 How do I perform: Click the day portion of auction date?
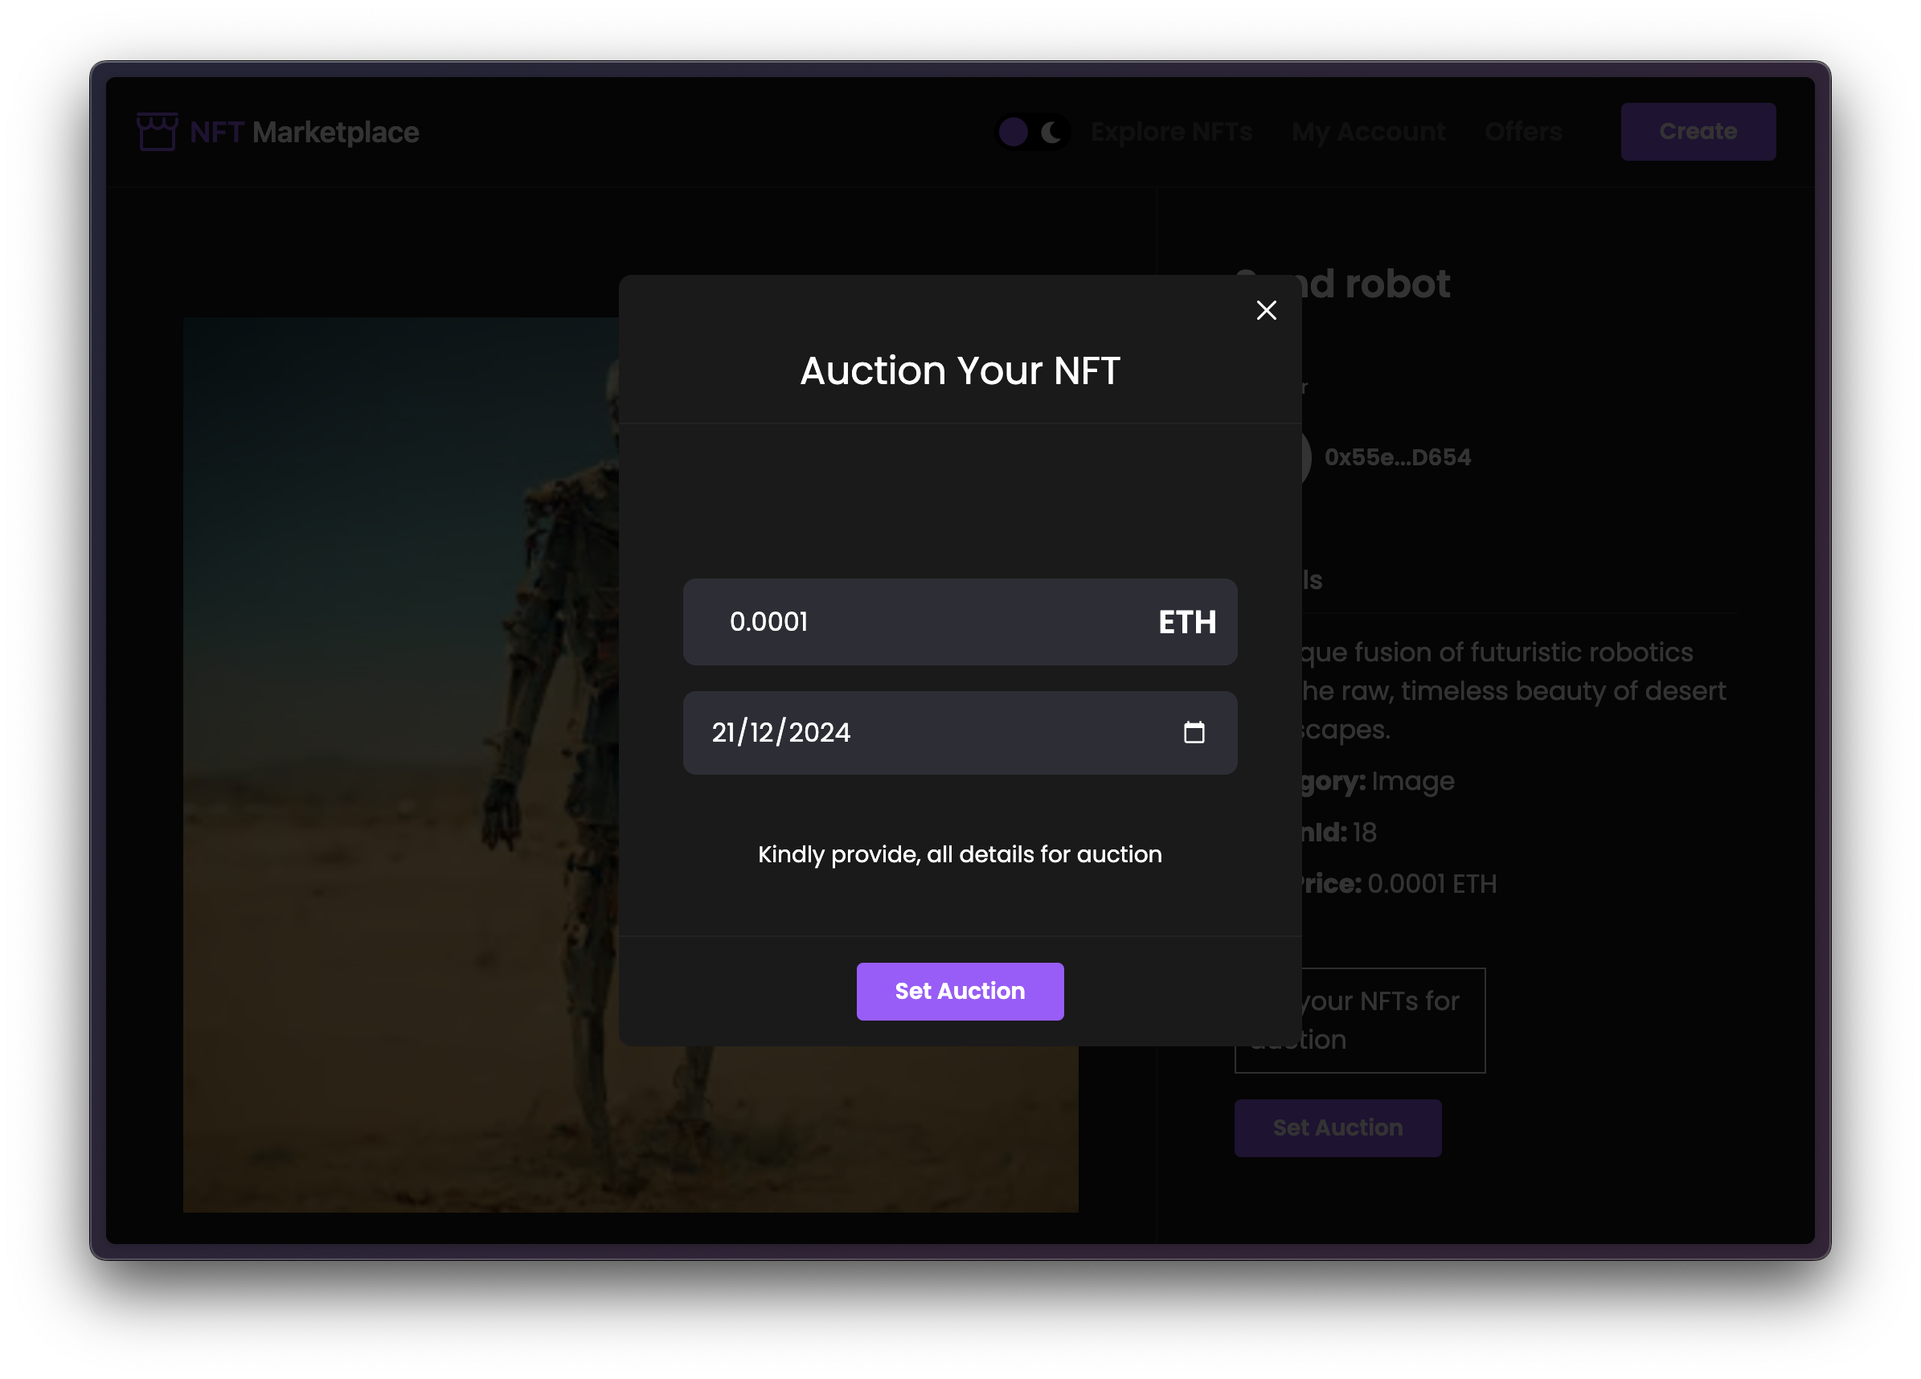pyautogui.click(x=724, y=733)
